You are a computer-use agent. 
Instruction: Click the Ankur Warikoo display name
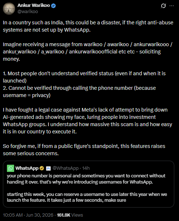point(33,5)
